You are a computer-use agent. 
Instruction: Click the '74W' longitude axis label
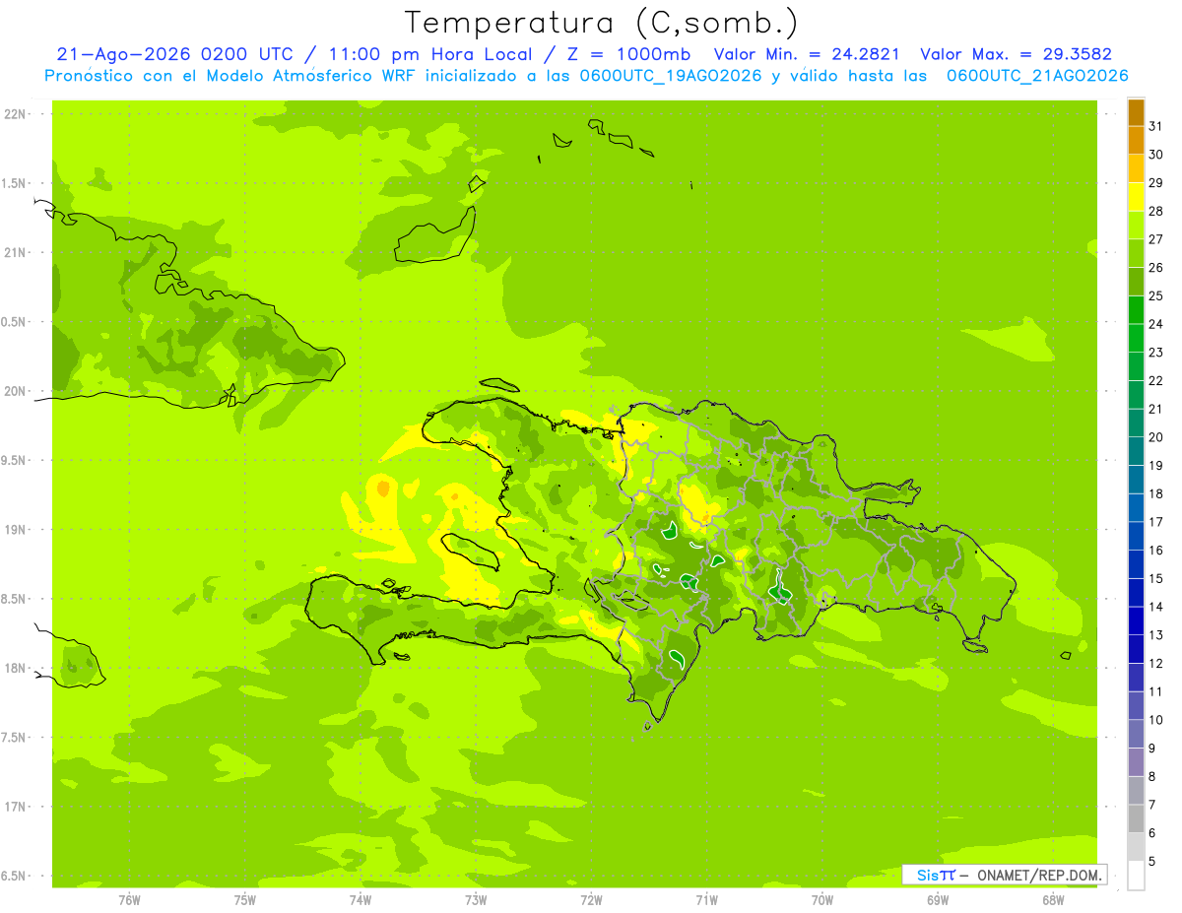[361, 900]
